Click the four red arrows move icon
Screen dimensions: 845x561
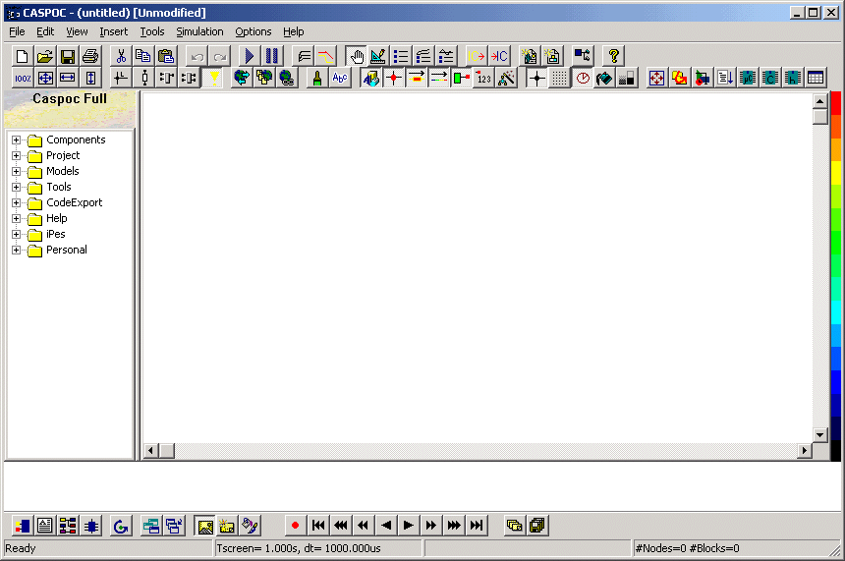pos(656,79)
